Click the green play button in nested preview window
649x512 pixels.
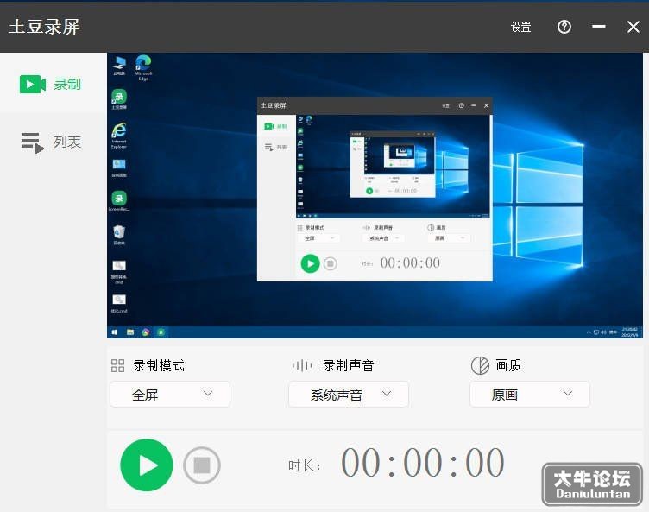pos(310,263)
